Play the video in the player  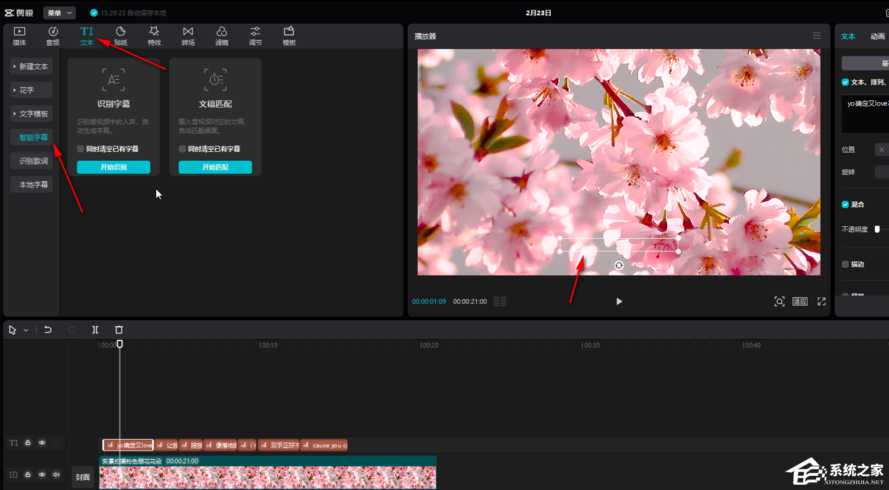click(x=619, y=301)
